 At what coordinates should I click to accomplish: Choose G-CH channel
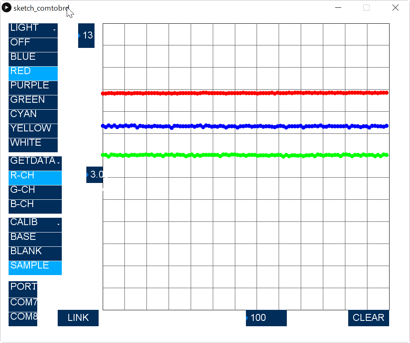click(x=35, y=192)
